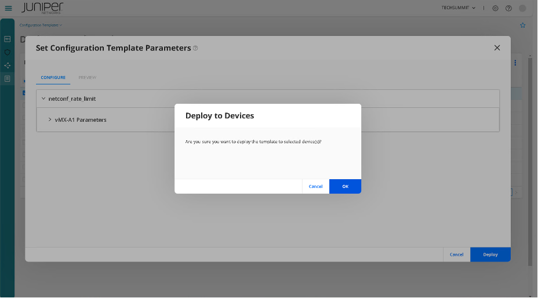Viewport: 538px width, 298px height.
Task: Open the network topology sidebar icon
Action: pyautogui.click(x=7, y=66)
